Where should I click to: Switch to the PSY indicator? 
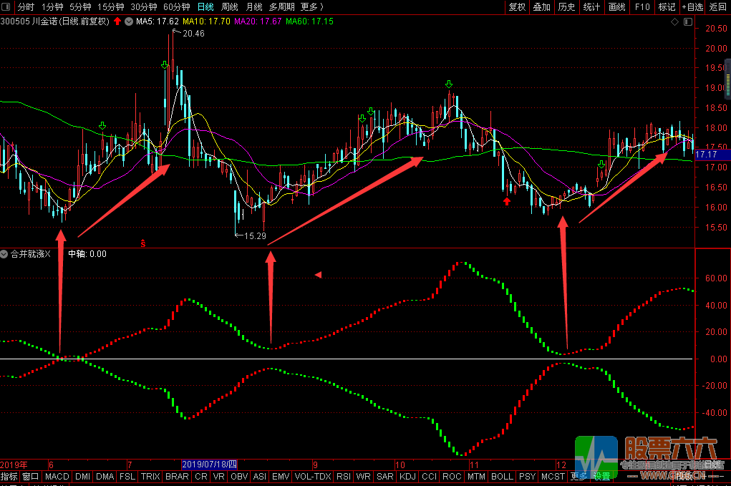527,476
